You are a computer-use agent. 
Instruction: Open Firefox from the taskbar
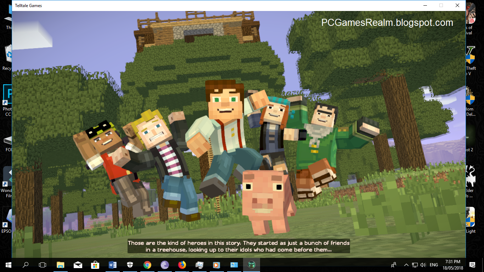pos(182,265)
